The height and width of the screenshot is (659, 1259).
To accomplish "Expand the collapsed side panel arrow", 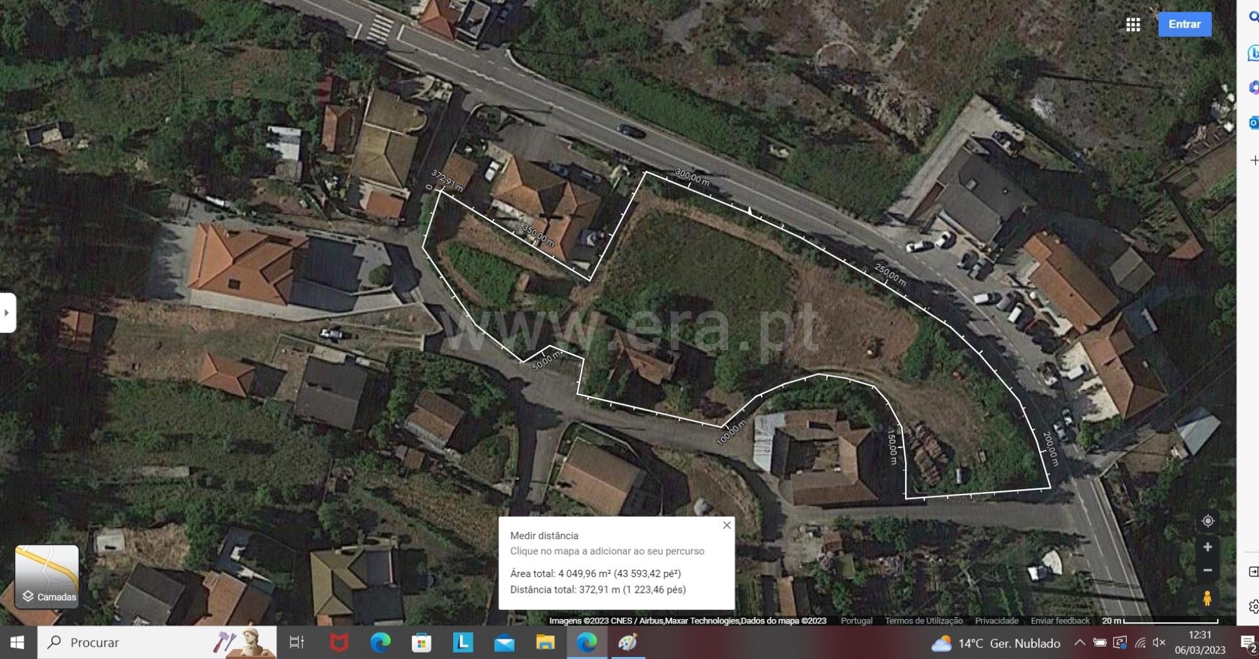I will point(7,313).
